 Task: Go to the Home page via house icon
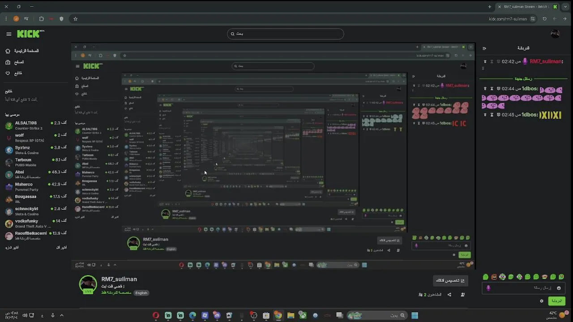[8, 51]
